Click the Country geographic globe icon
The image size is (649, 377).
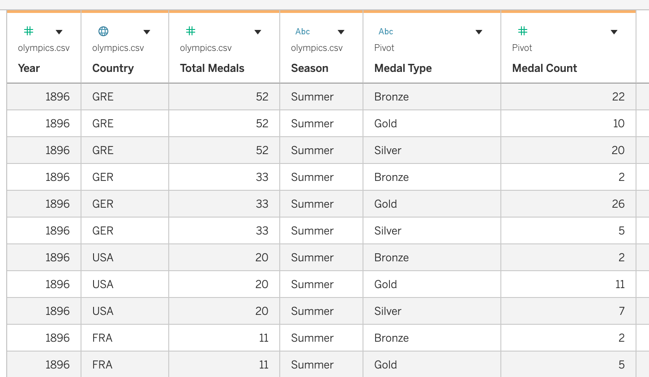pos(103,31)
